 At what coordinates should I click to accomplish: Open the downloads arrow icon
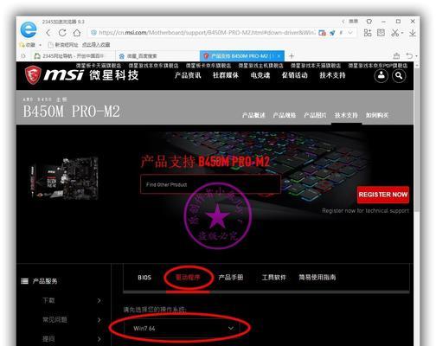(413, 33)
